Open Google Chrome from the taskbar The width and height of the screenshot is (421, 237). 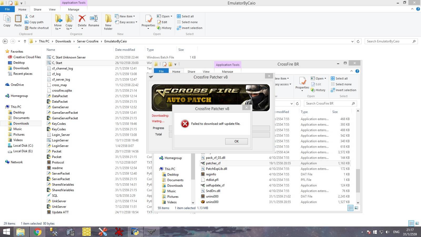click(x=37, y=232)
